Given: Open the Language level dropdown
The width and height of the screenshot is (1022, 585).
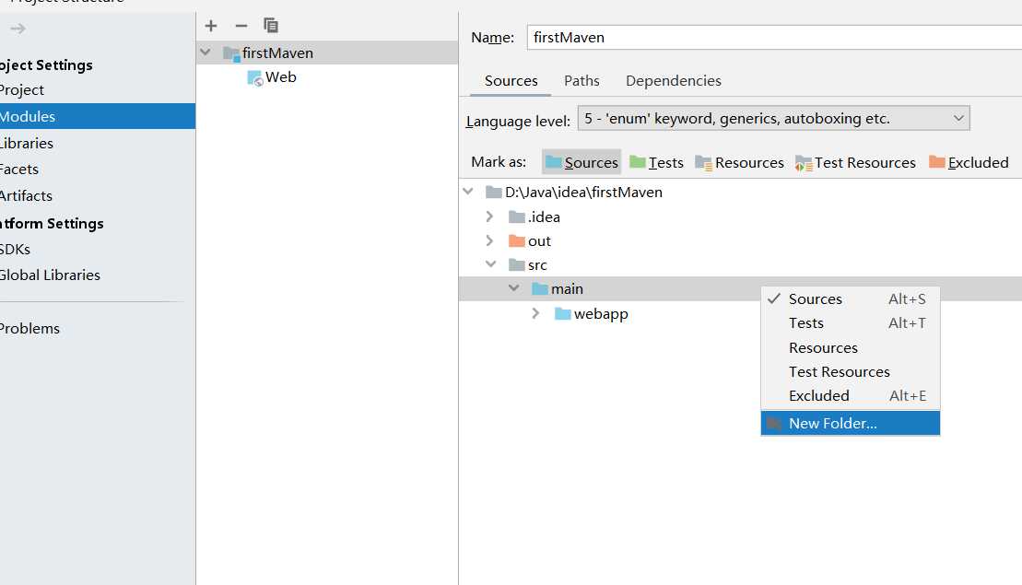Looking at the screenshot, I should 774,119.
